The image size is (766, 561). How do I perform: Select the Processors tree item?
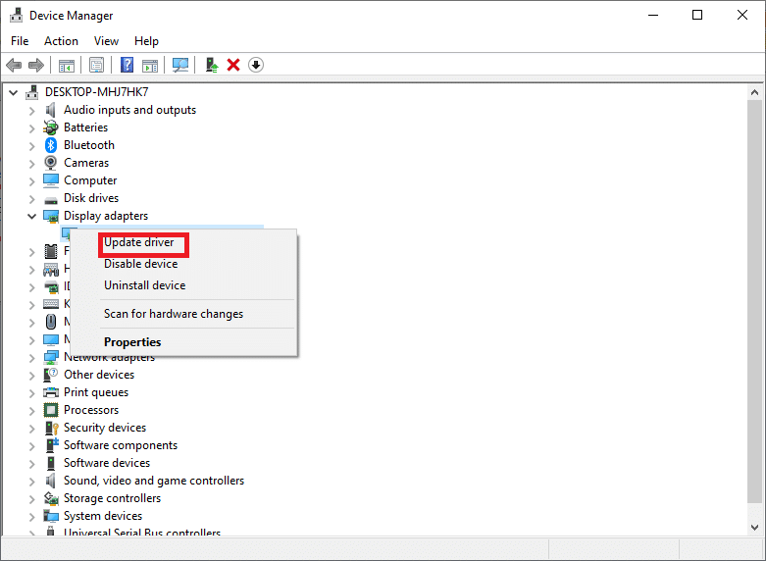click(91, 410)
